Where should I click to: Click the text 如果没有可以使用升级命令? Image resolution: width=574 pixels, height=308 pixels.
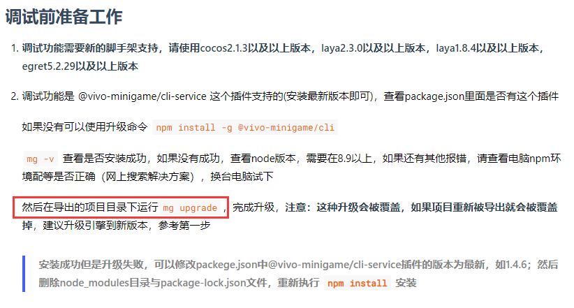[84, 126]
